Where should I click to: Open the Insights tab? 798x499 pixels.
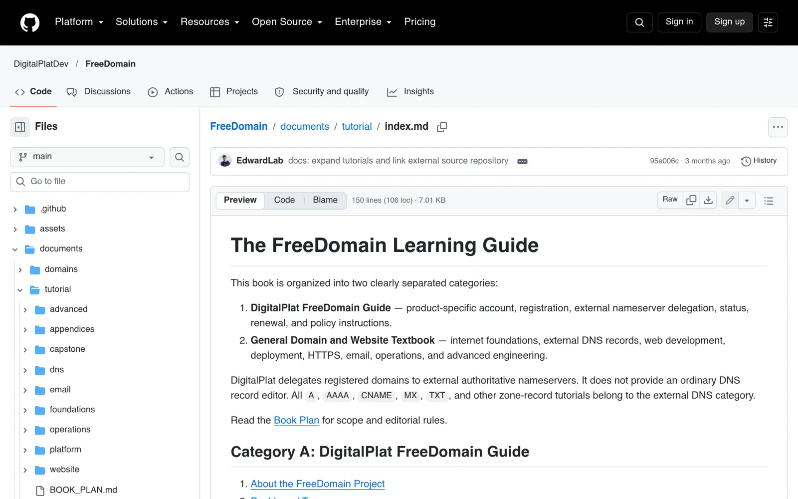(410, 92)
